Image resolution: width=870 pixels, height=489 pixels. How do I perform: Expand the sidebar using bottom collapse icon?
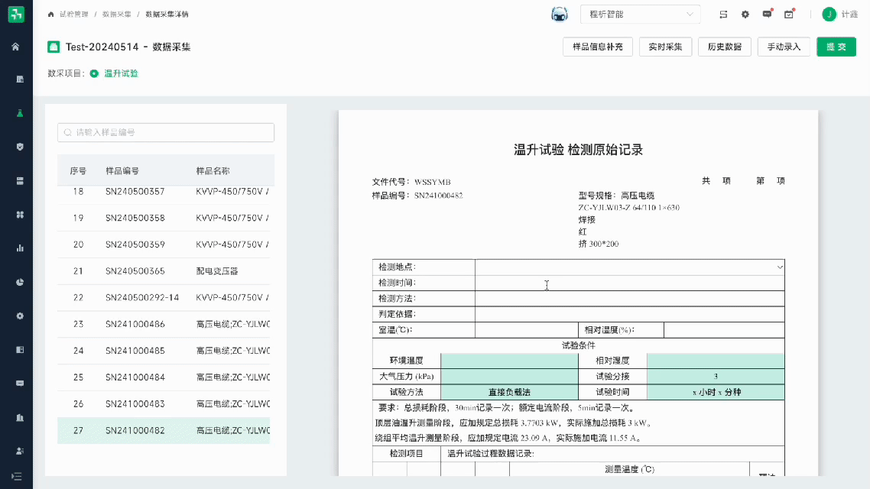(16, 476)
